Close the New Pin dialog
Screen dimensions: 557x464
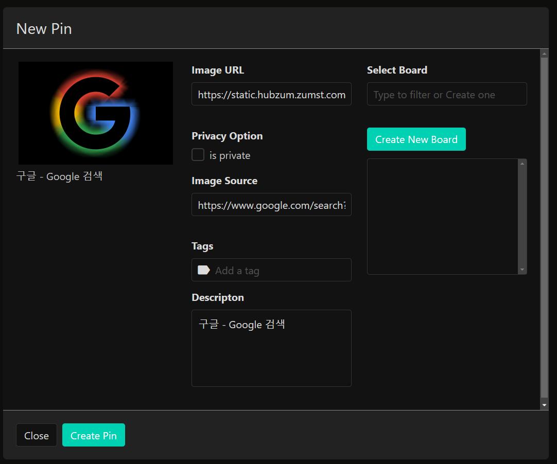37,435
